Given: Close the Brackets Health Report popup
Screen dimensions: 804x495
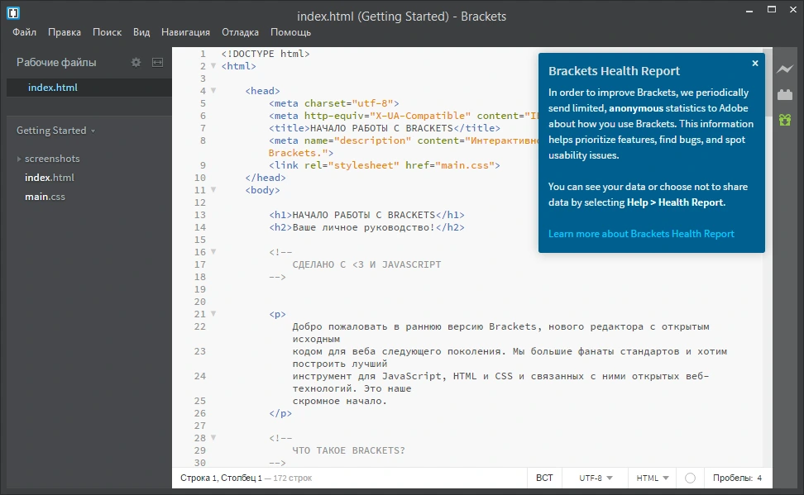Looking at the screenshot, I should (754, 63).
